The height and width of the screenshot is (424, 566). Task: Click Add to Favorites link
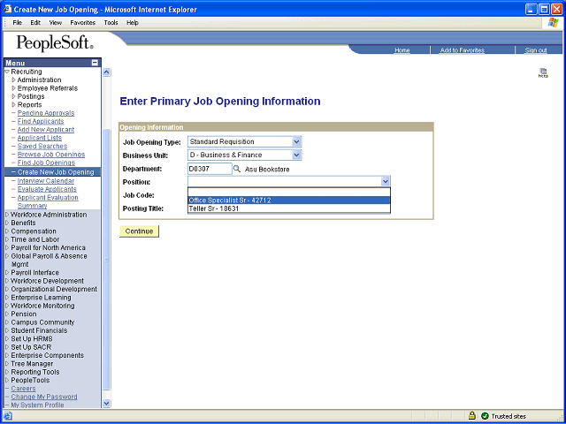click(x=462, y=50)
